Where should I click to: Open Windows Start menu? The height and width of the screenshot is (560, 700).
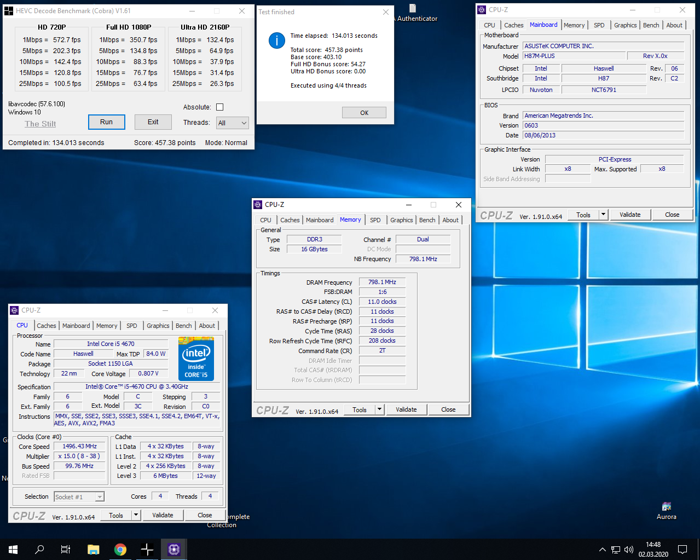coord(13,549)
